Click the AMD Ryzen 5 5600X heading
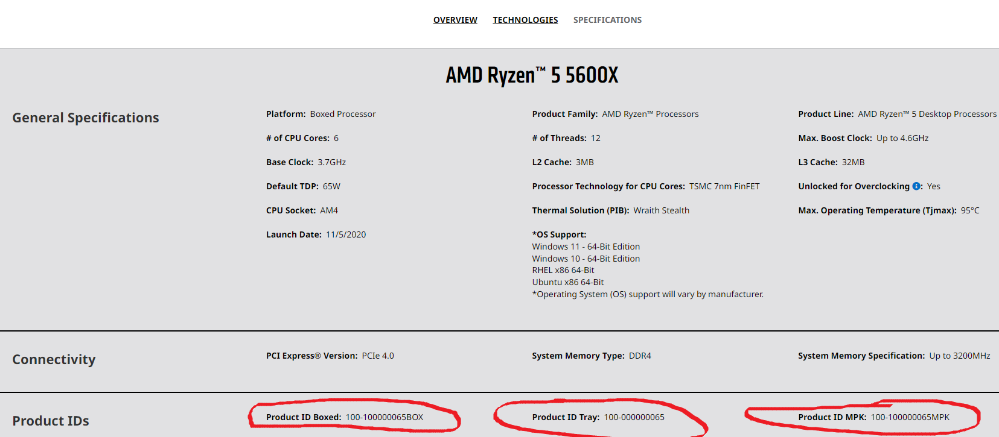This screenshot has height=437, width=999. pos(532,75)
